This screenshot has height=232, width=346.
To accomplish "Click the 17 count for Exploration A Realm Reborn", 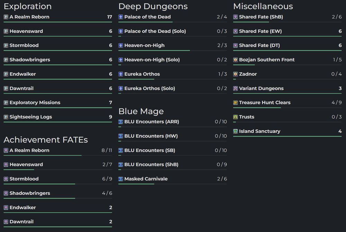I will click(x=110, y=17).
